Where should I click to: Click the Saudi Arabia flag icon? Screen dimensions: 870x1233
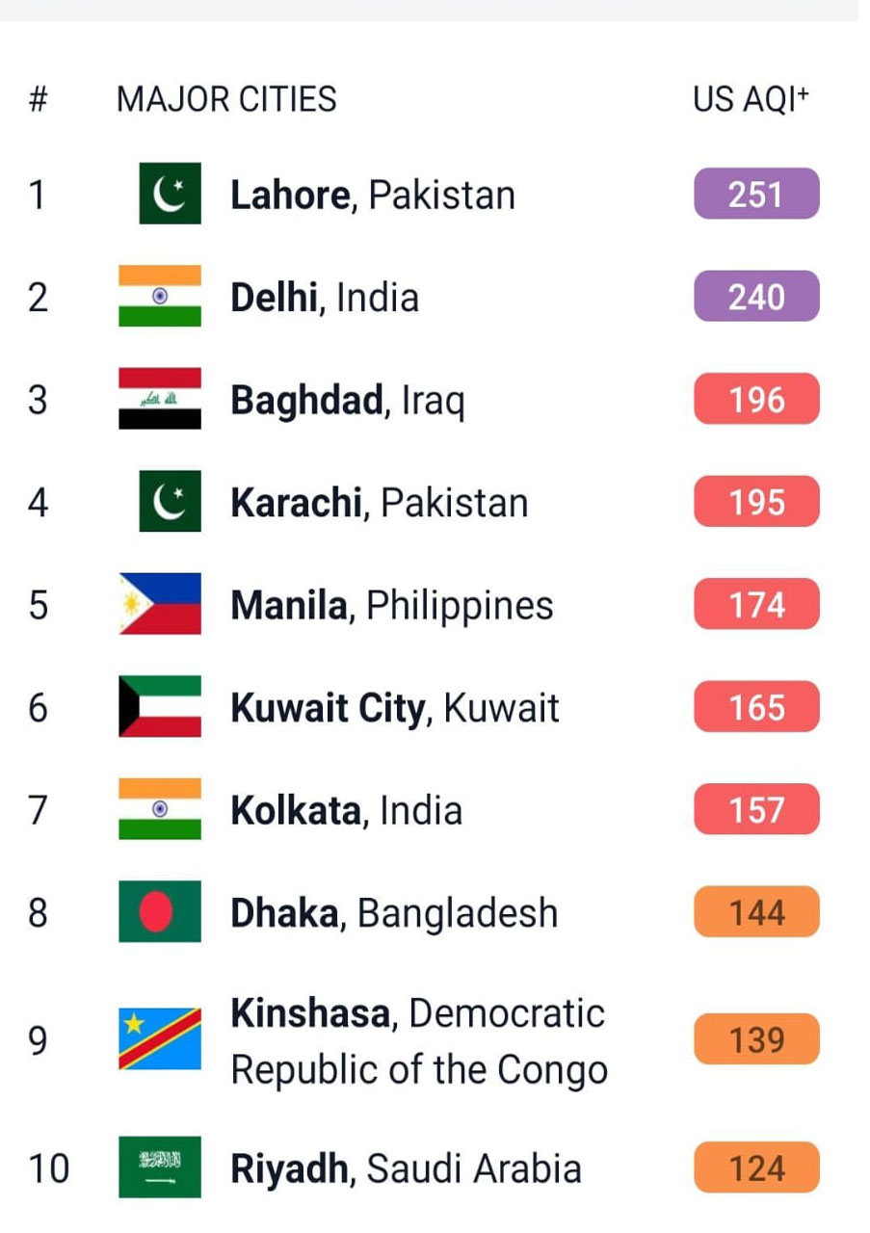[160, 1167]
